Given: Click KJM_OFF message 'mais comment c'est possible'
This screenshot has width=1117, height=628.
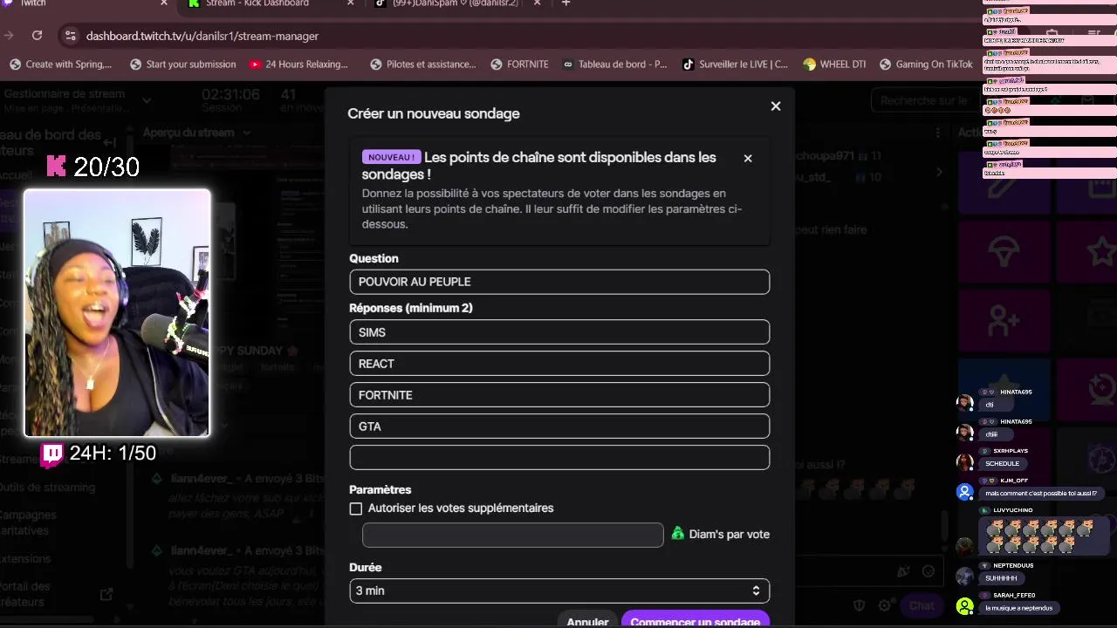Looking at the screenshot, I should pyautogui.click(x=1041, y=493).
